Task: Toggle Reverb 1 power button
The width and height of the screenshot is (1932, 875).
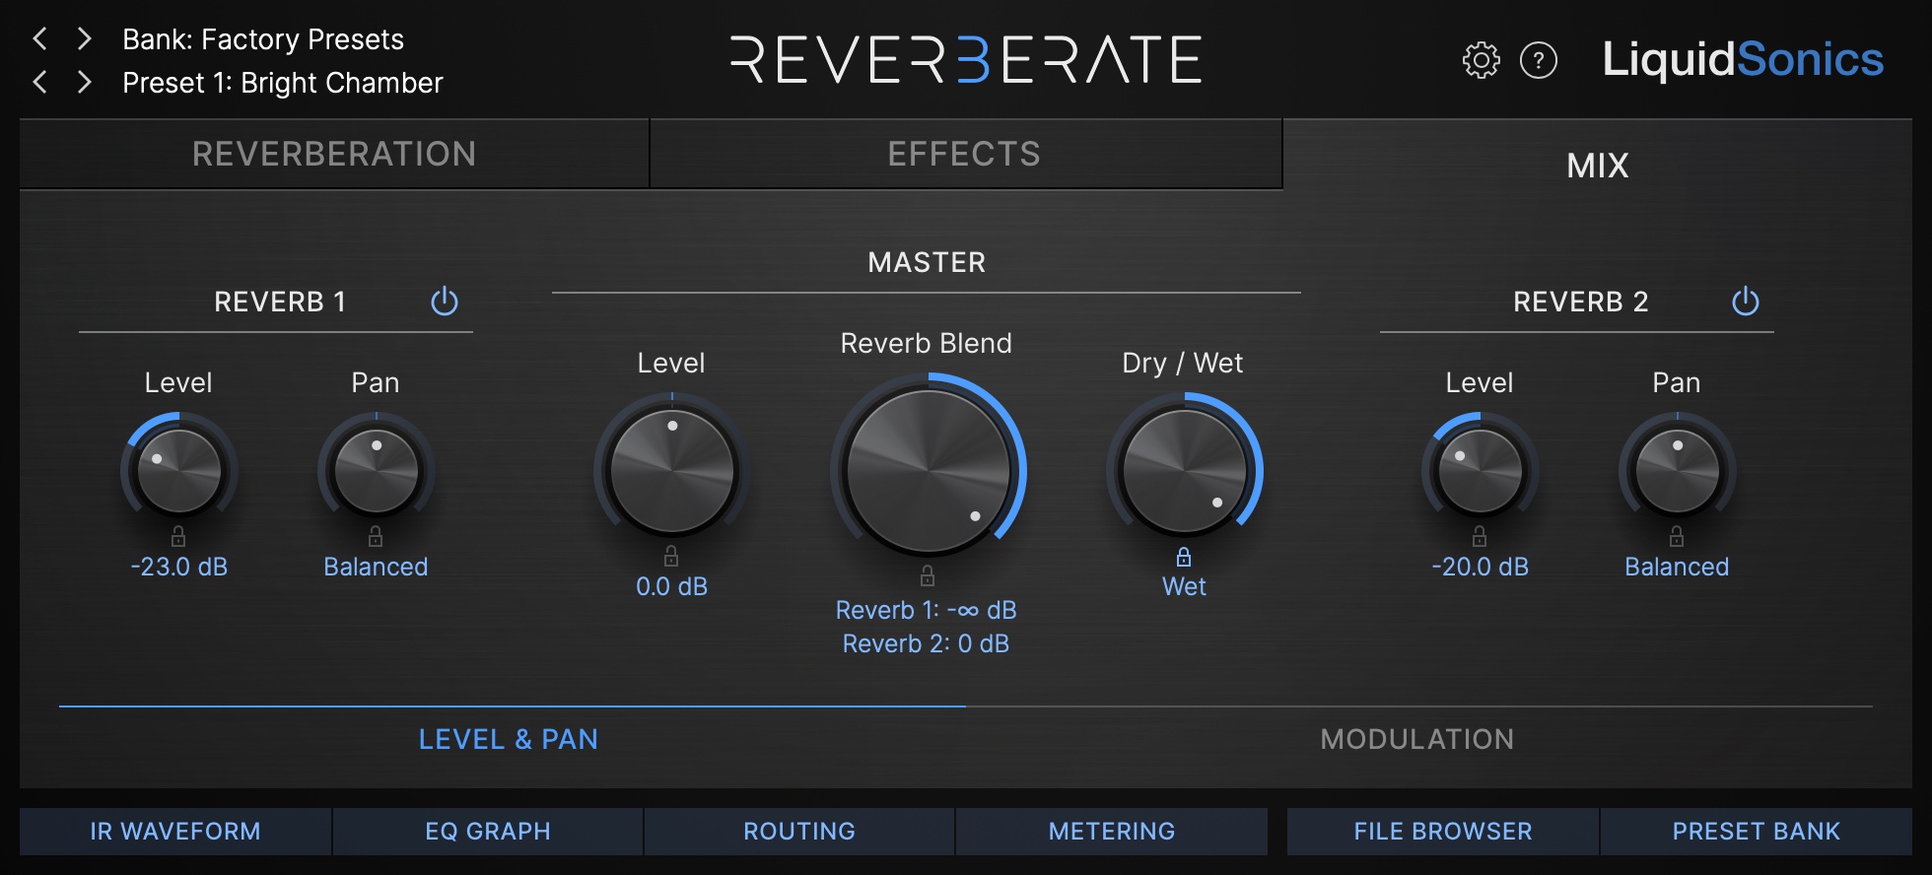Action: point(445,302)
